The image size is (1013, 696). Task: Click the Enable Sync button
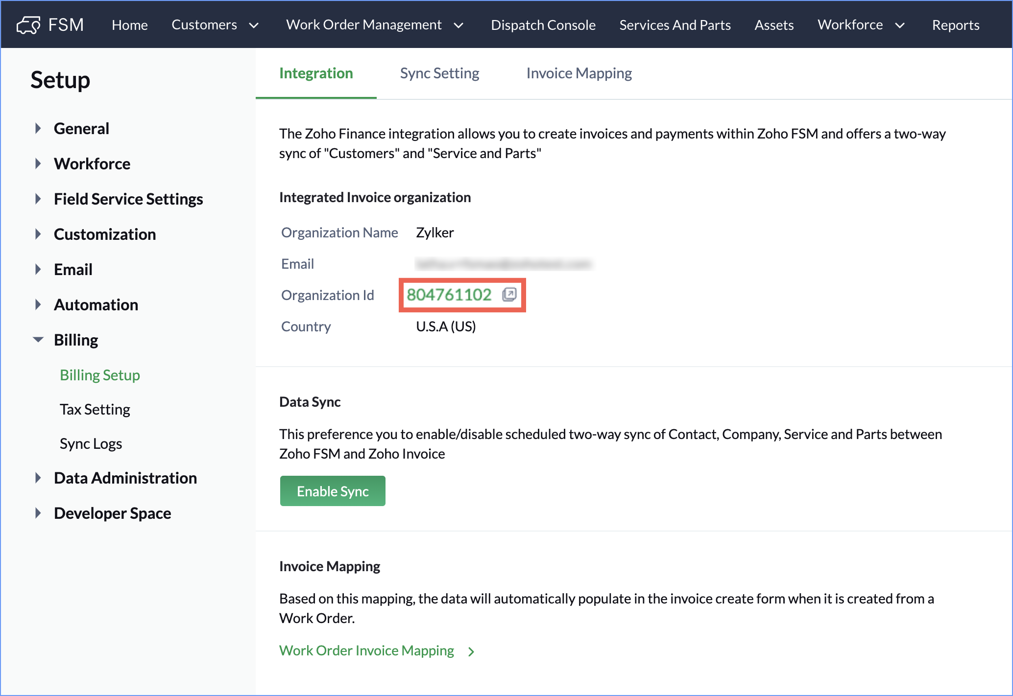(x=333, y=491)
